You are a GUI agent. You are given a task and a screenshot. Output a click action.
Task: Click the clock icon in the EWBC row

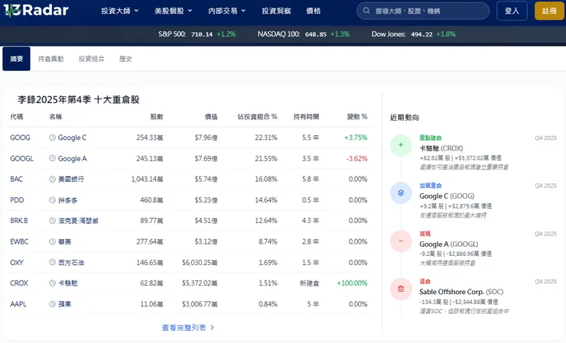coord(52,241)
